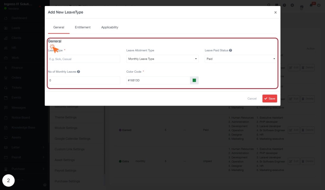
Task: Expand the Dashboard sidebar menu chevron
Action: (43, 18)
